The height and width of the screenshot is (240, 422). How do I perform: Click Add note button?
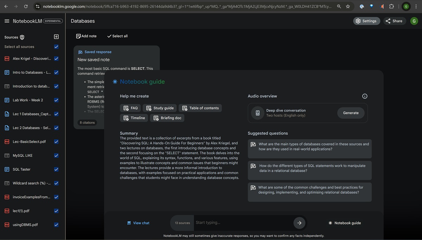click(86, 36)
